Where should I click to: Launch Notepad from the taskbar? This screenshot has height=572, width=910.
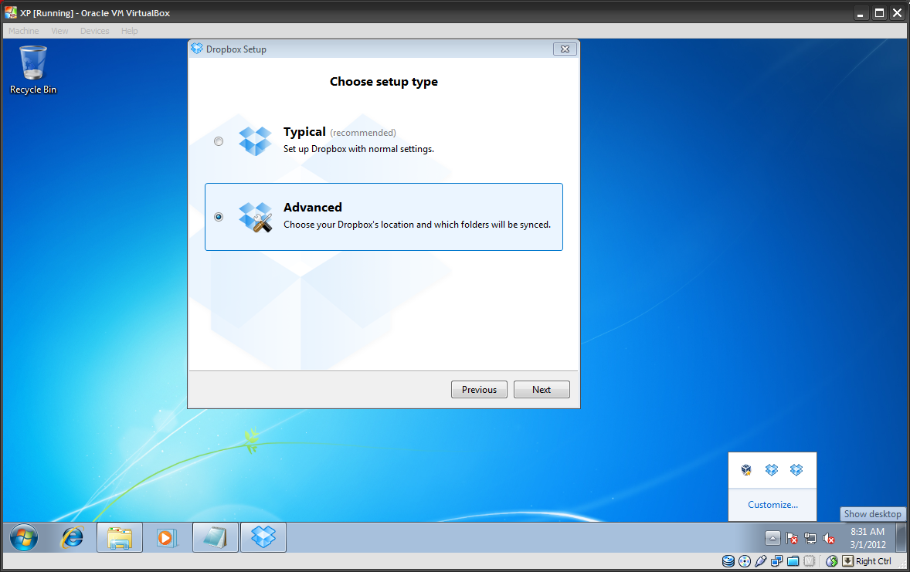[215, 537]
